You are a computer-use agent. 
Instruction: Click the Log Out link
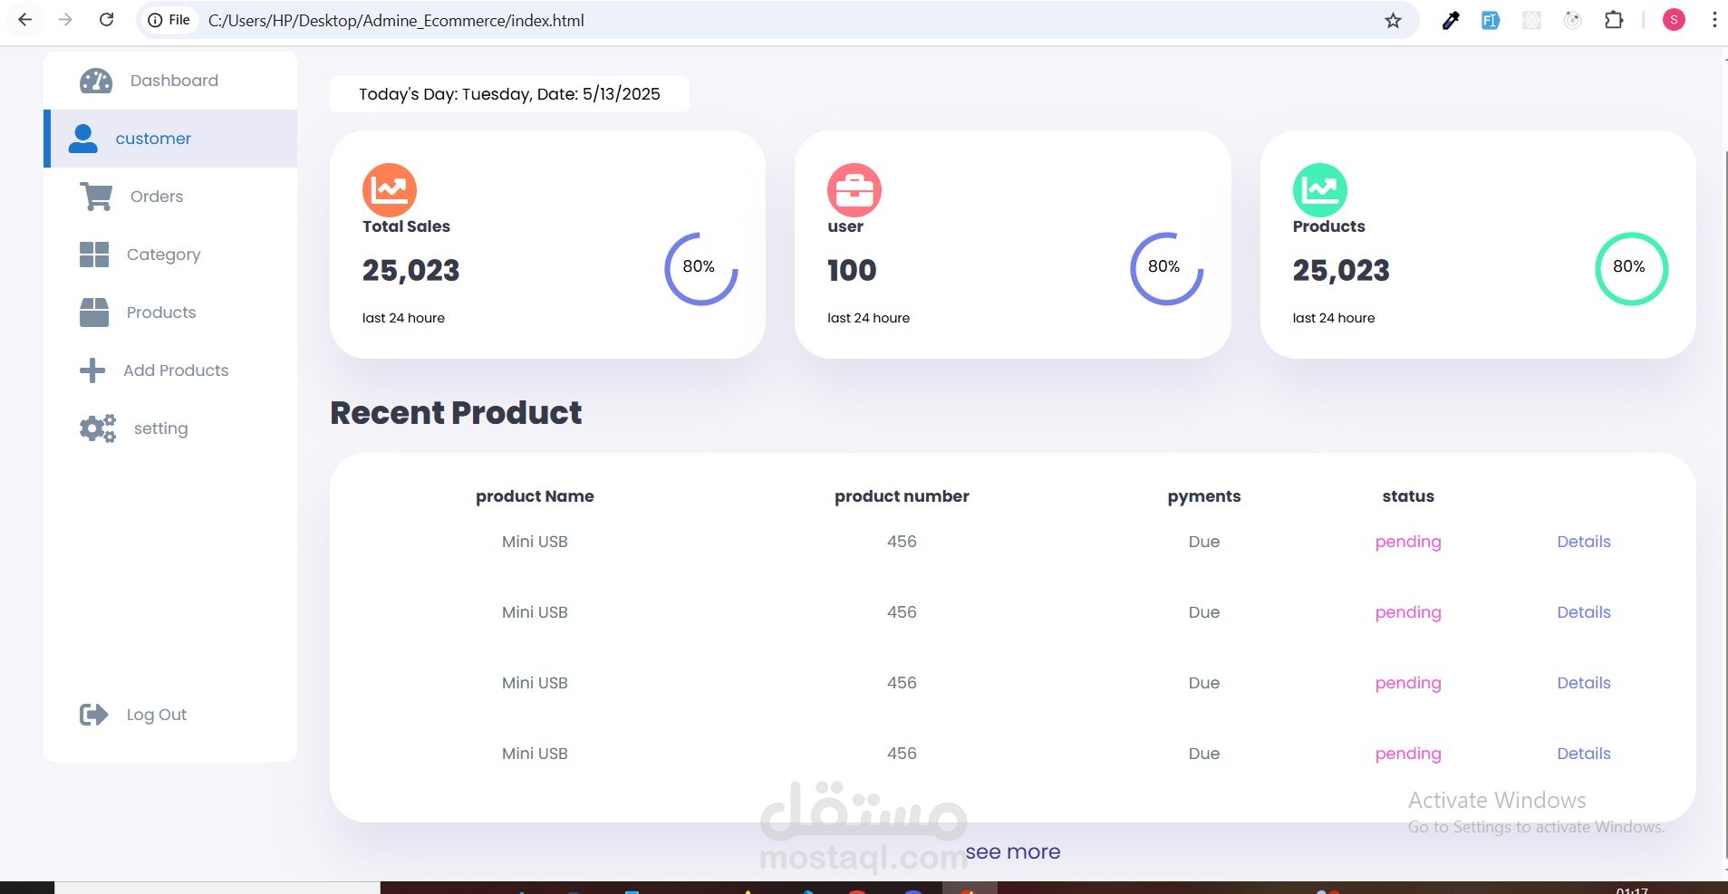pos(156,715)
